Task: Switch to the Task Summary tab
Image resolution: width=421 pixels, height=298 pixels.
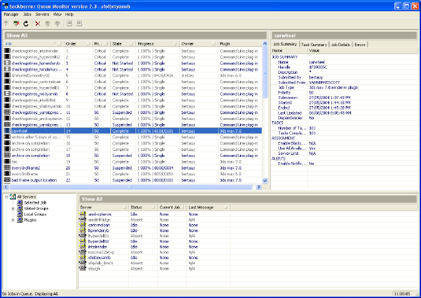Action: coord(315,44)
